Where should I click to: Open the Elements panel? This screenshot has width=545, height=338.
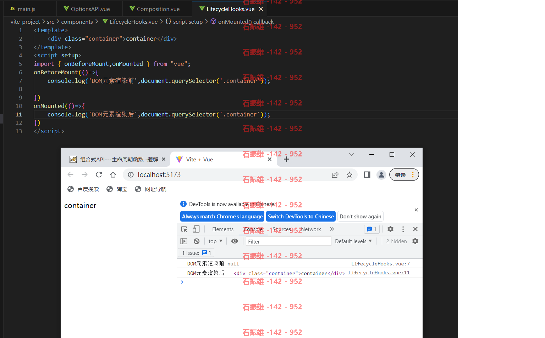point(223,229)
